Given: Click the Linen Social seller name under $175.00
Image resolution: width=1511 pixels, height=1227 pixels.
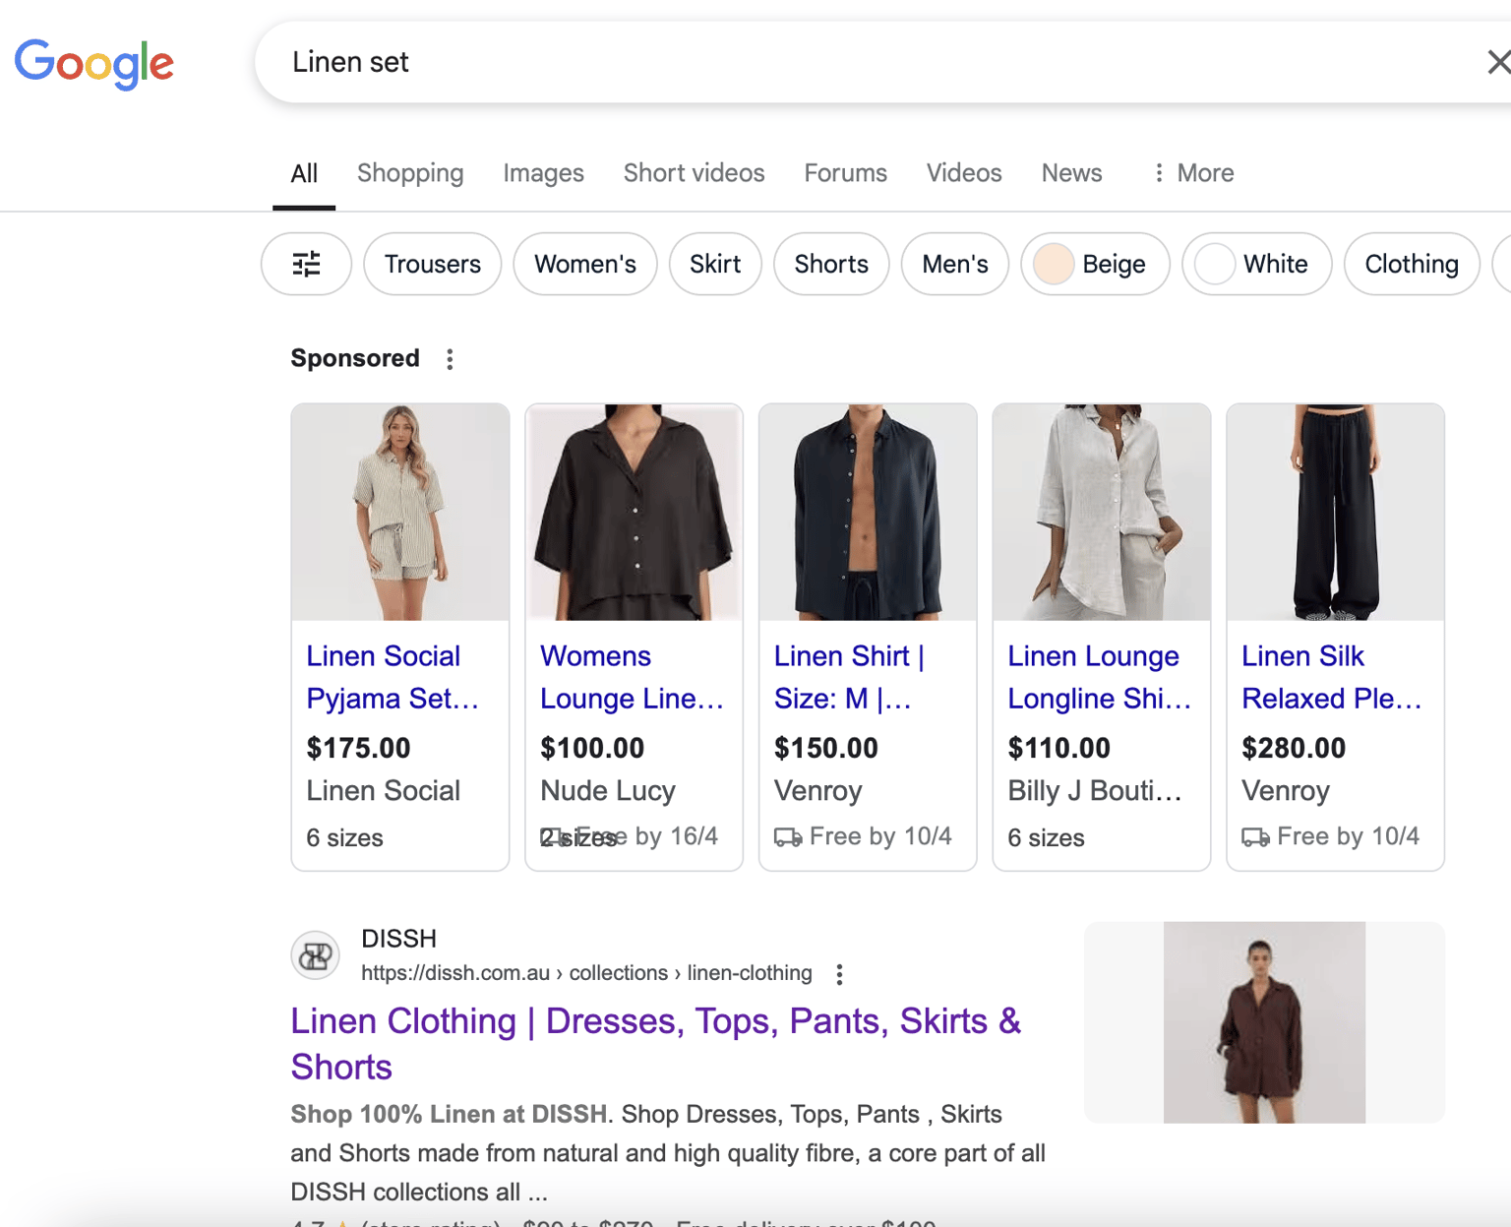Looking at the screenshot, I should pos(383,791).
